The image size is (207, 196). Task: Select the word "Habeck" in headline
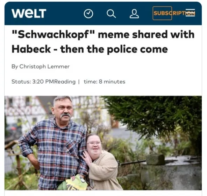click(31, 49)
